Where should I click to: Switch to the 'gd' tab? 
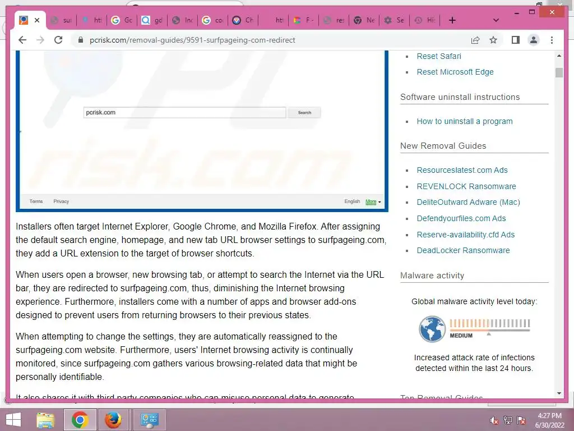click(x=152, y=20)
